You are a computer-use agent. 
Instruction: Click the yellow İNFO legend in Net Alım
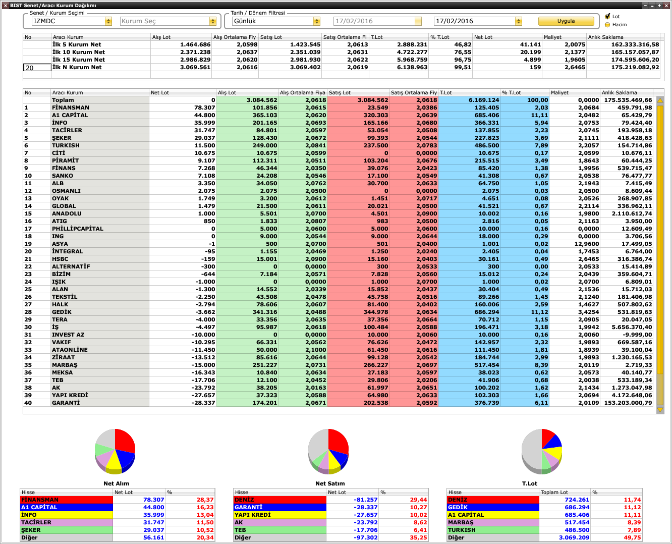66,515
